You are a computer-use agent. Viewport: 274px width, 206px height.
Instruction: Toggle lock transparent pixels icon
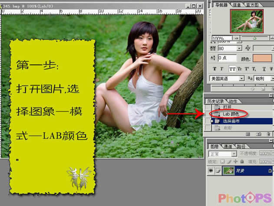(222, 161)
